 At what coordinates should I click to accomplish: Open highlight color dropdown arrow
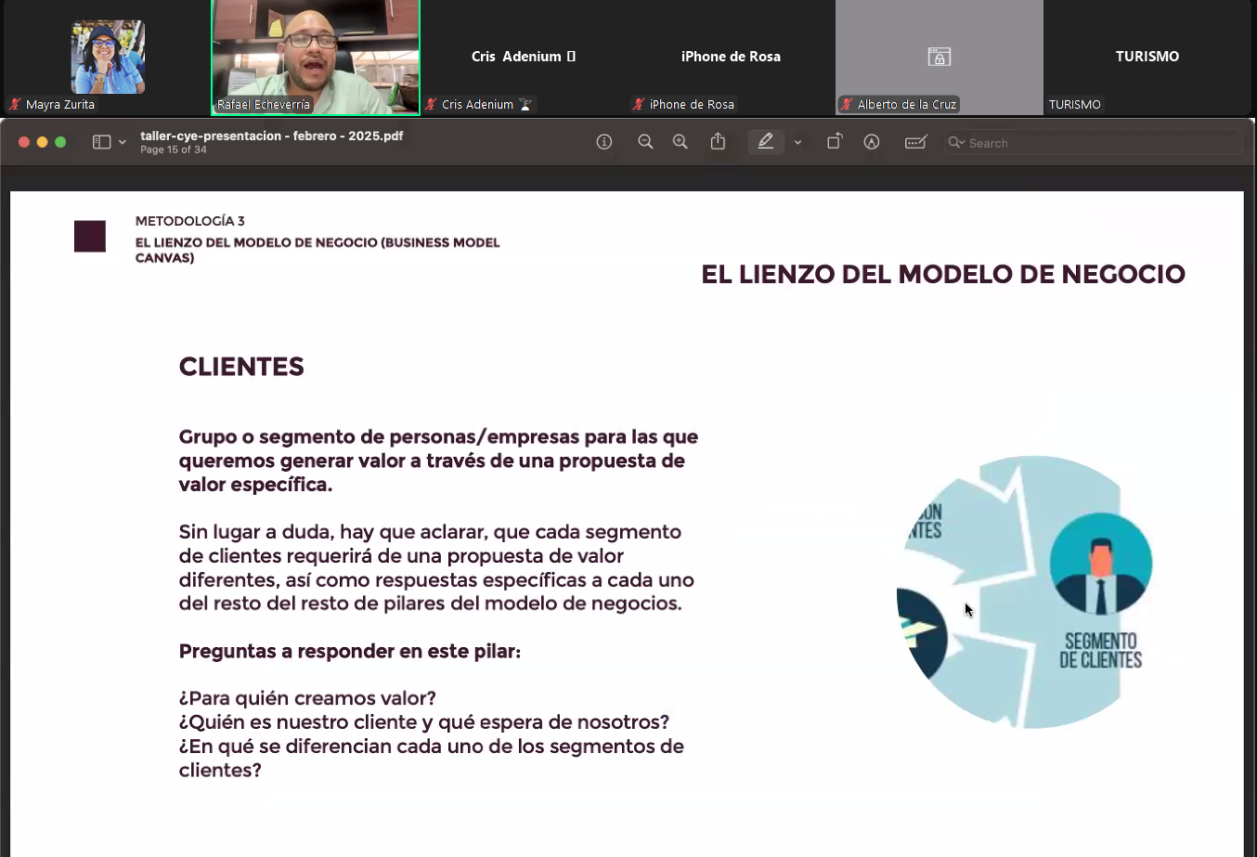coord(797,143)
